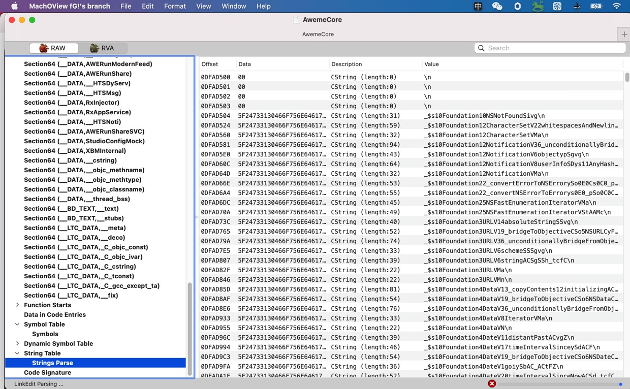
Task: Open the File menu
Action: tap(125, 6)
